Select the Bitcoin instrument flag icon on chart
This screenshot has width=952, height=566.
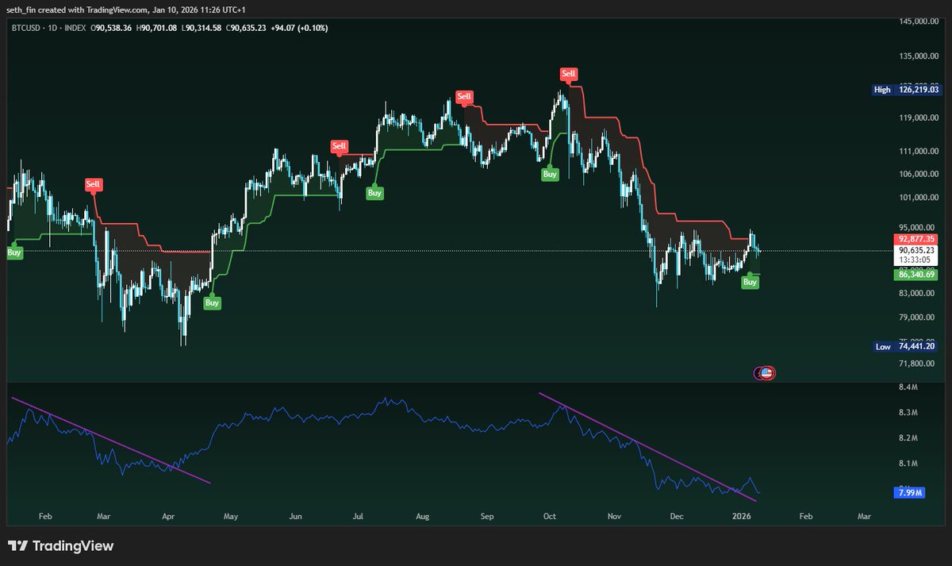[x=764, y=372]
